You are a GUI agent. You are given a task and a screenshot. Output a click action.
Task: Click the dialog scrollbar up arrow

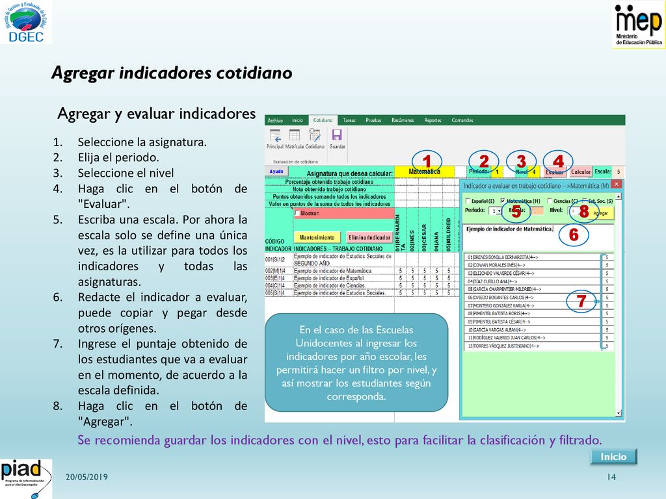(619, 196)
